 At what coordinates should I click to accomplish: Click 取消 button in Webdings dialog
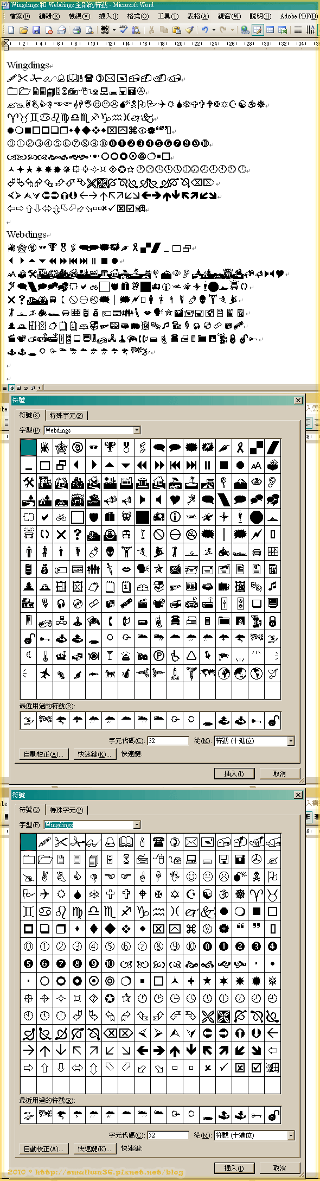coord(279,773)
